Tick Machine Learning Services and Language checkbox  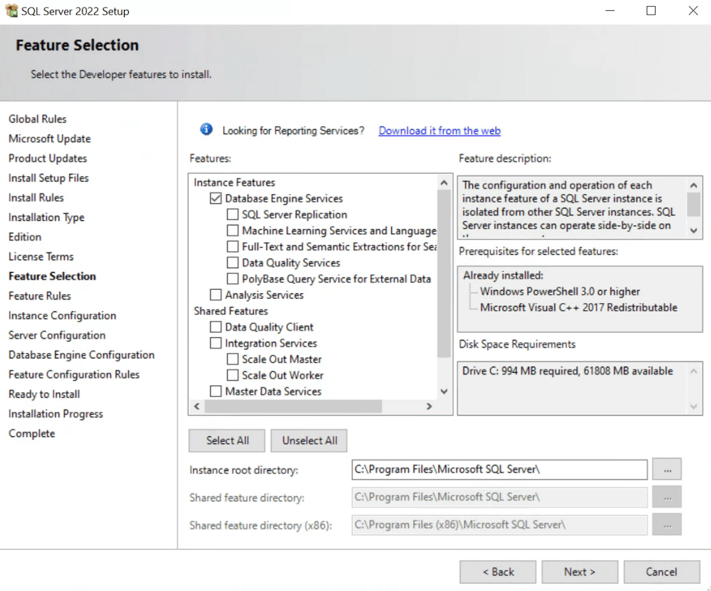tap(232, 231)
